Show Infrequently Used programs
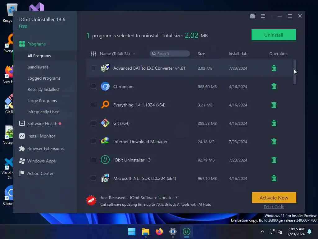The height and width of the screenshot is (239, 318). (x=43, y=112)
